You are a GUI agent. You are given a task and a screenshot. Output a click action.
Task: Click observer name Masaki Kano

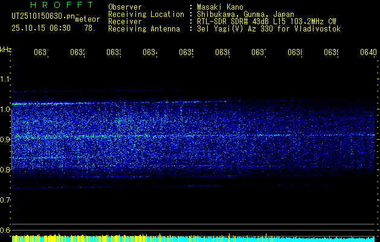pos(220,7)
